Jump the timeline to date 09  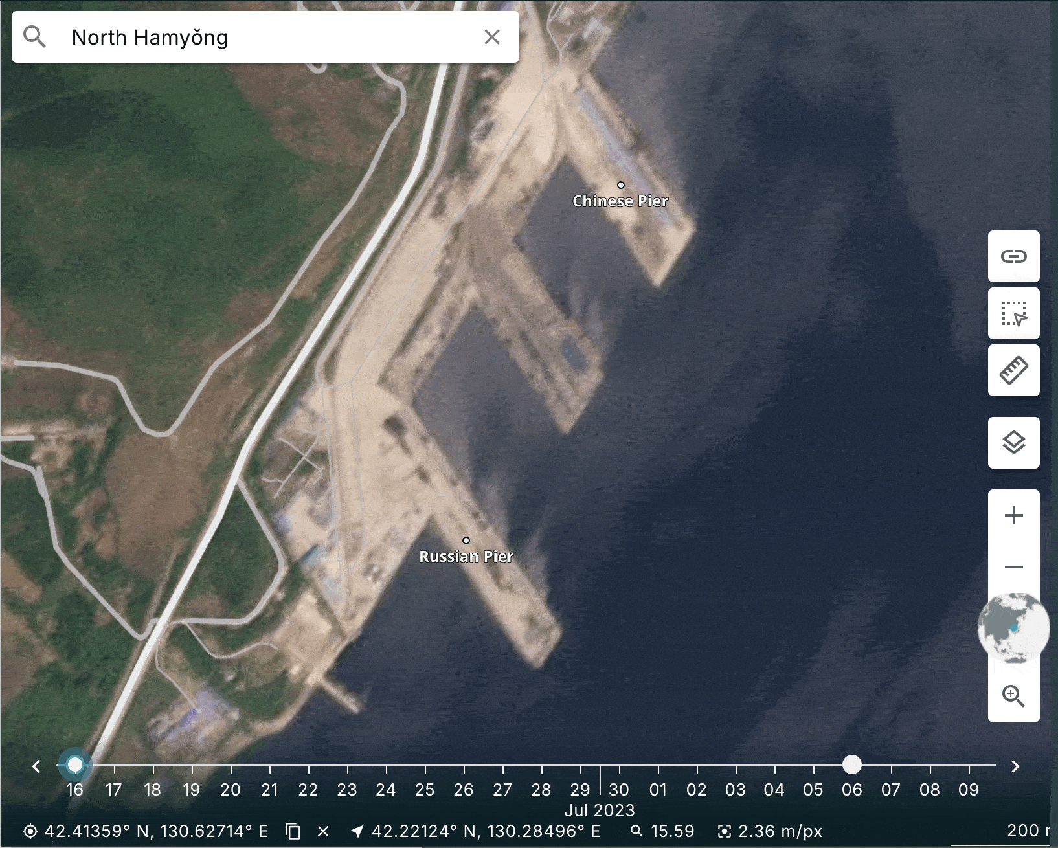click(969, 789)
